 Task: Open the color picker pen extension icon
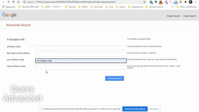pos(166,2)
